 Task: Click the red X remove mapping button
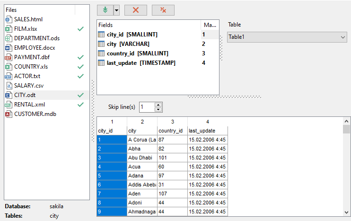[x=136, y=10]
